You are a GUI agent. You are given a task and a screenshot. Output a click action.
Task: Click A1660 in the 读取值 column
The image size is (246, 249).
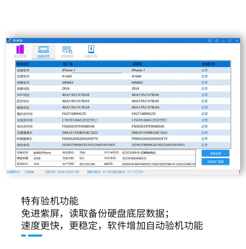[136, 76]
